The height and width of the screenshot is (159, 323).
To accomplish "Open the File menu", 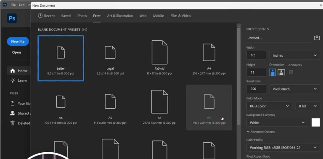I will pyautogui.click(x=13, y=5).
